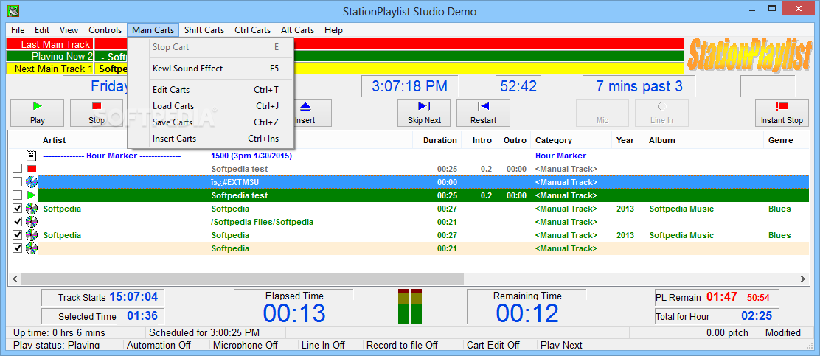Viewport: 820px width, 356px height.
Task: Open the Edit menu
Action: [x=42, y=29]
